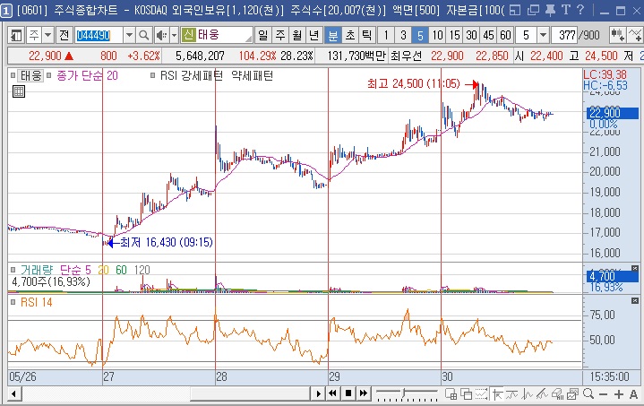
Task: Select the 10 minute interval
Action: 437,35
